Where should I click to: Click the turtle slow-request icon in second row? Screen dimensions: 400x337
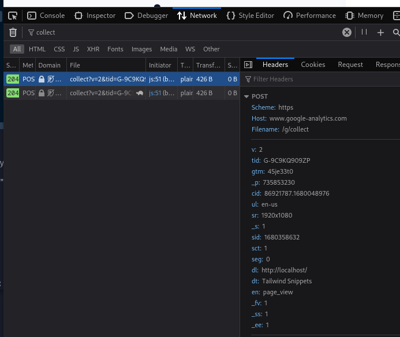pos(140,93)
